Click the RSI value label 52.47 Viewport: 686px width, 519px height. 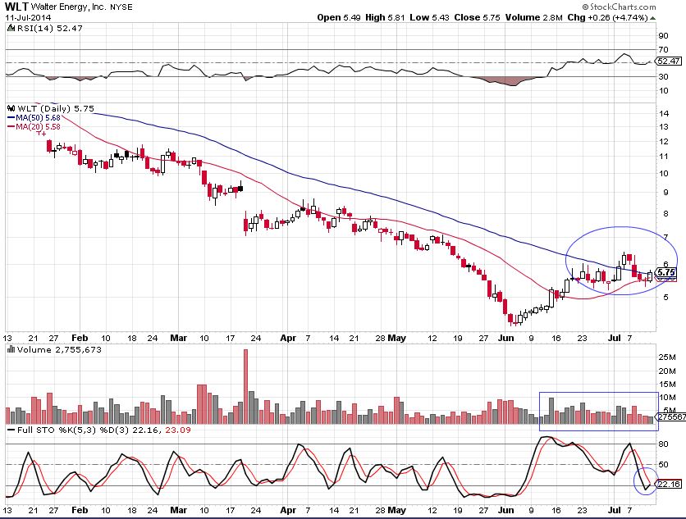pyautogui.click(x=669, y=61)
